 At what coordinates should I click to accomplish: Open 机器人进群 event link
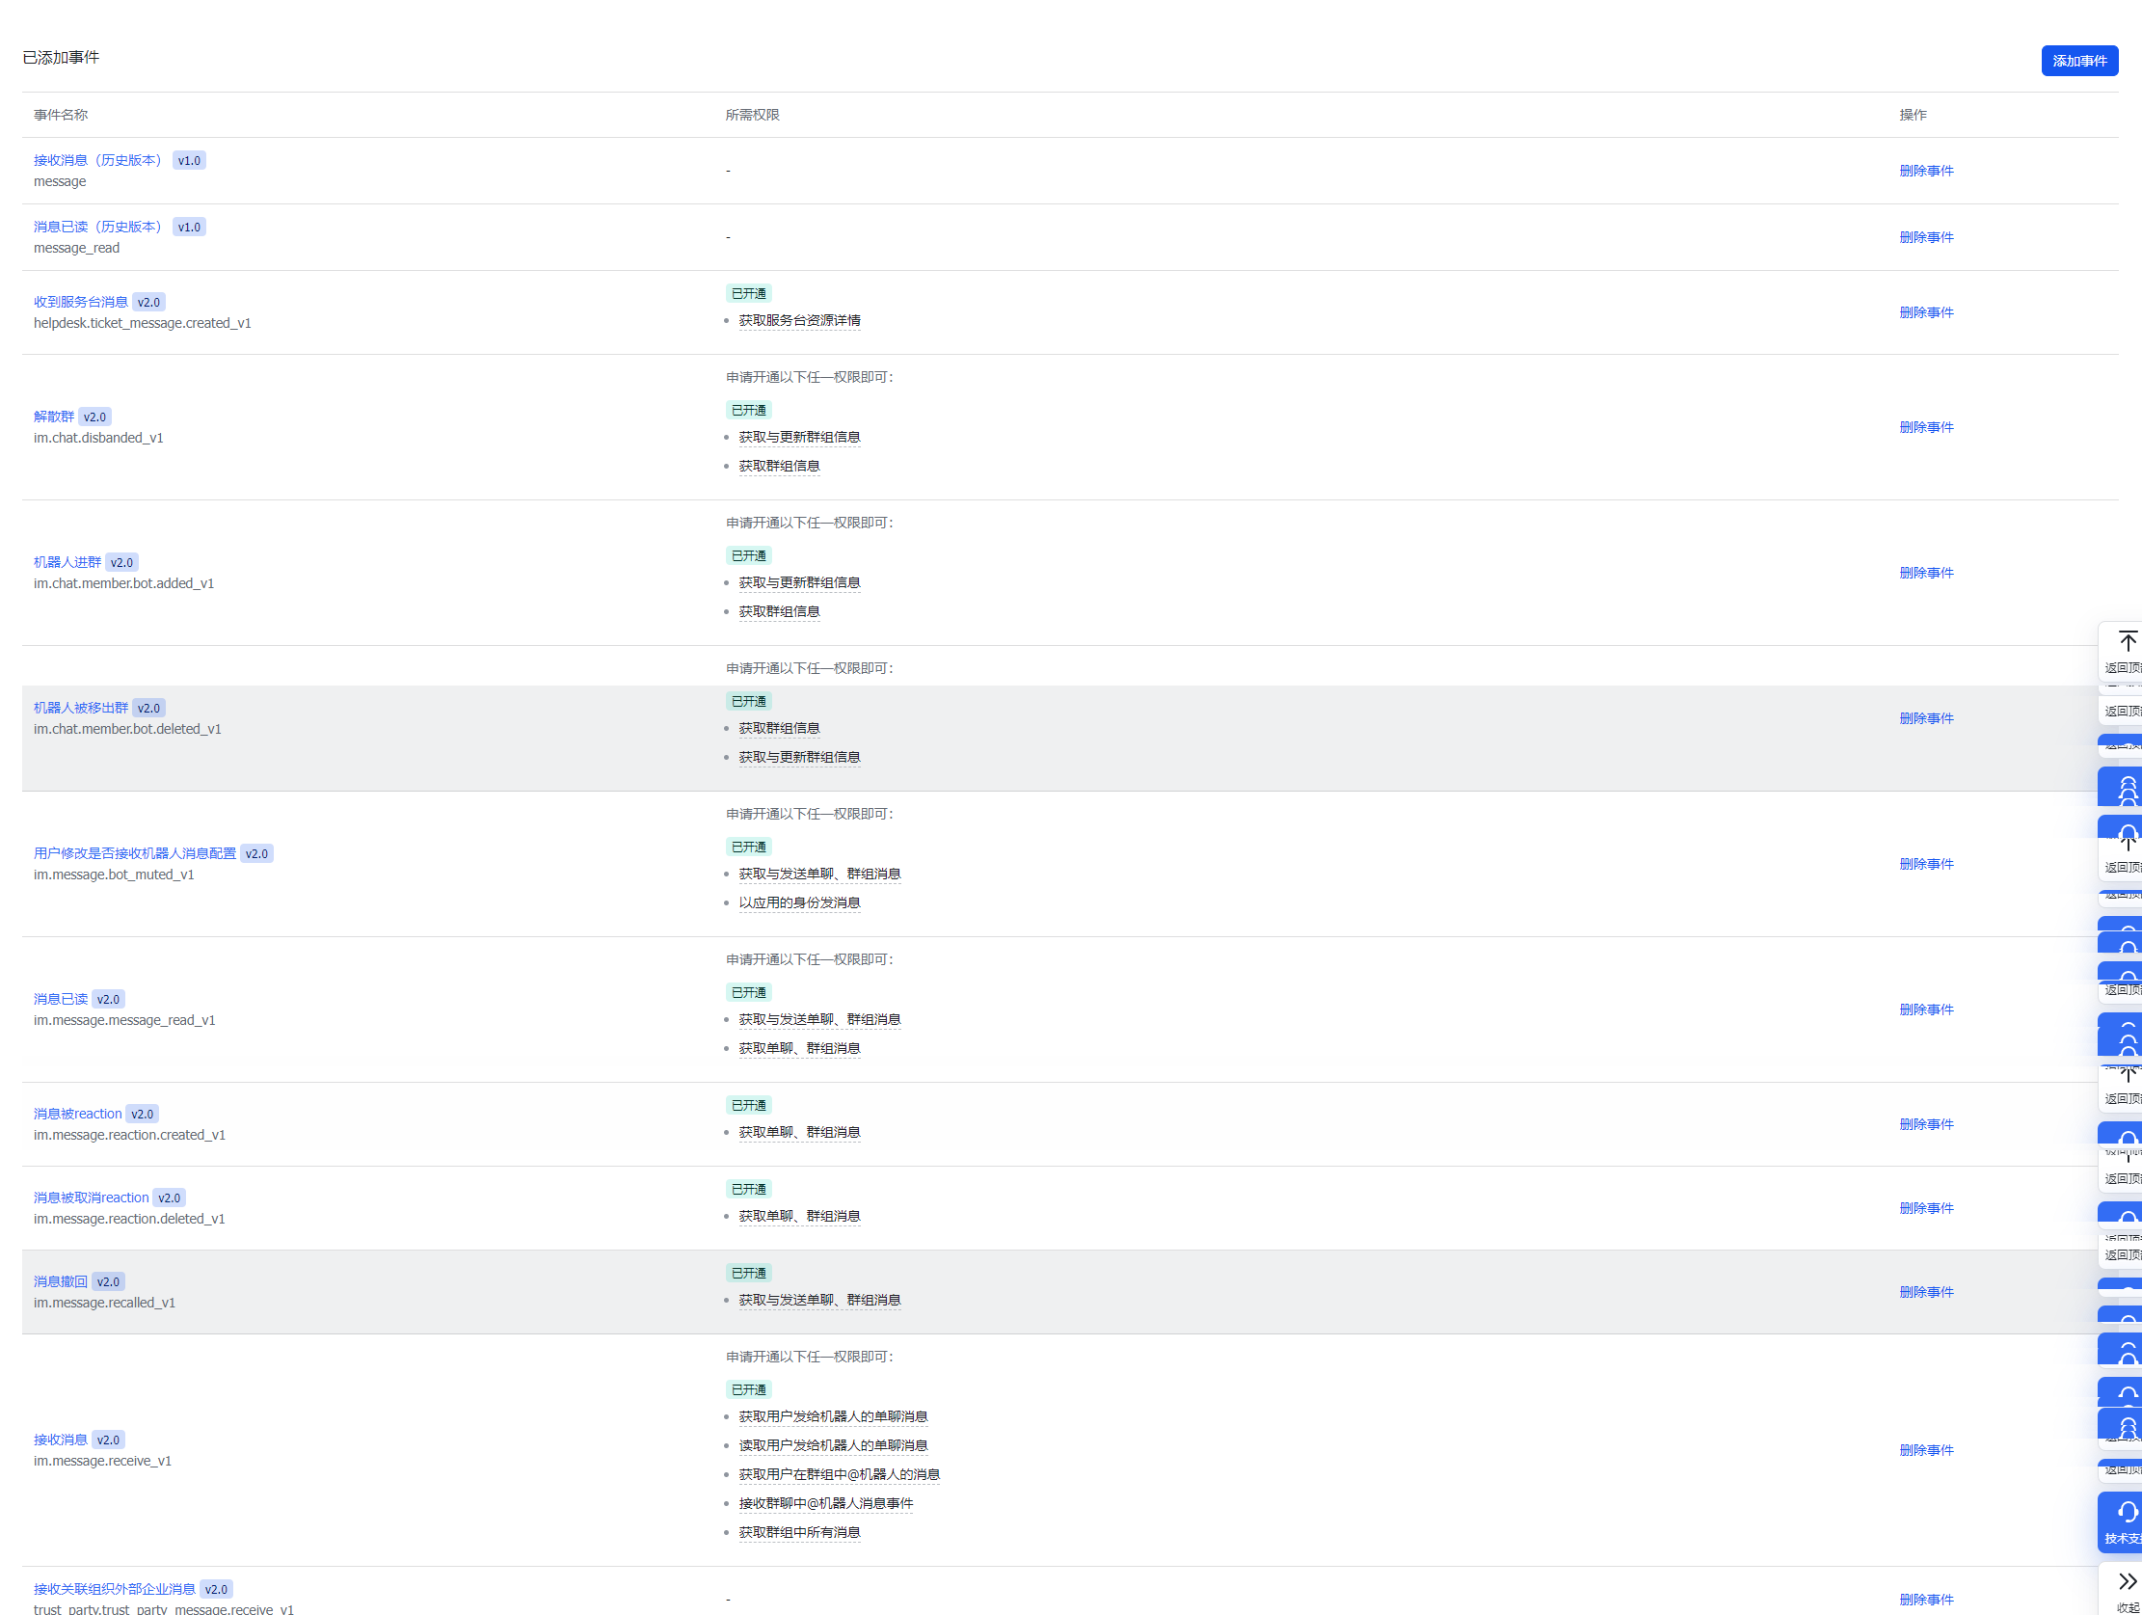pyautogui.click(x=67, y=562)
